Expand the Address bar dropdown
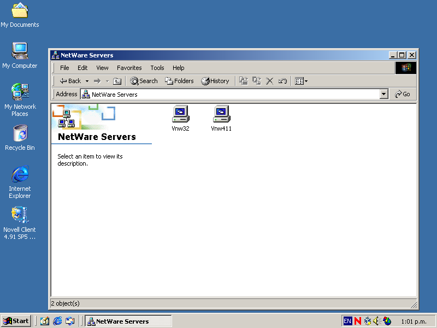 [384, 94]
